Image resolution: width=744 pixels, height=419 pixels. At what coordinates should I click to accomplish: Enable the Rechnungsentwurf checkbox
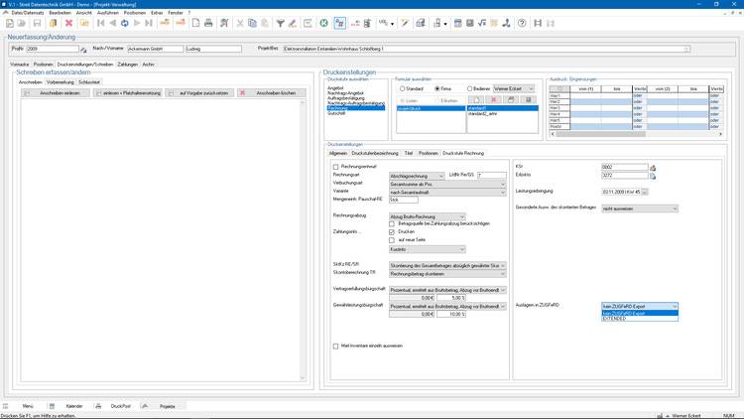(x=335, y=167)
